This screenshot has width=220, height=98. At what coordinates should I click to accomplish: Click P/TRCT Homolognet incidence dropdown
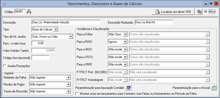(x=118, y=80)
